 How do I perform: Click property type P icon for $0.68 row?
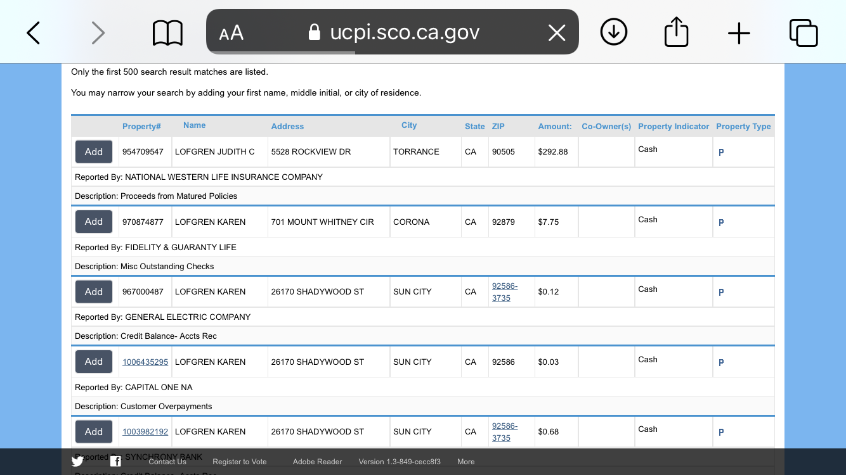[721, 433]
